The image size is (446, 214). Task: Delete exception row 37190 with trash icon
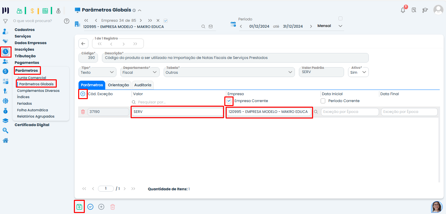coord(83,112)
